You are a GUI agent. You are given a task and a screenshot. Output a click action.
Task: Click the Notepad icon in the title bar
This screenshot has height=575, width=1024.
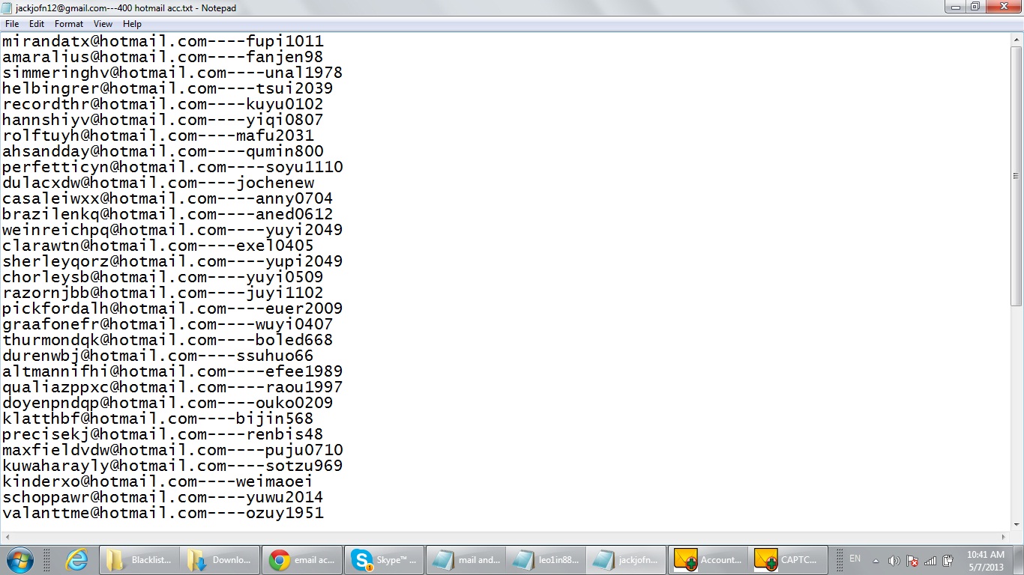pyautogui.click(x=7, y=7)
